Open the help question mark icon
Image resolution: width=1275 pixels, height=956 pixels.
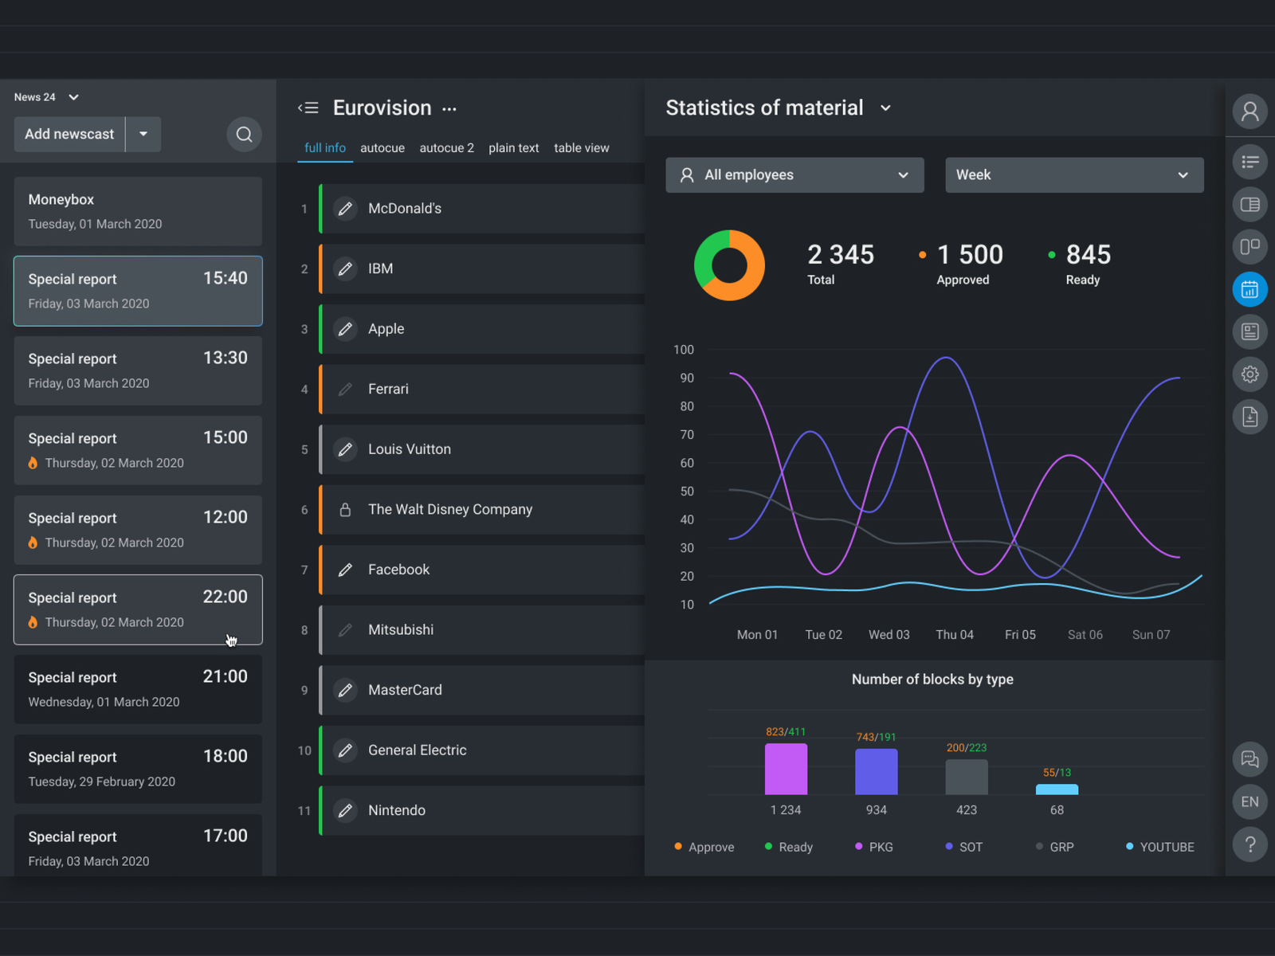(x=1249, y=844)
